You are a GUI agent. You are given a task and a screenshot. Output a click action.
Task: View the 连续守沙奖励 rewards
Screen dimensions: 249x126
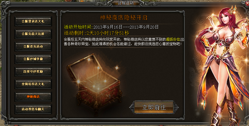click(x=33, y=72)
